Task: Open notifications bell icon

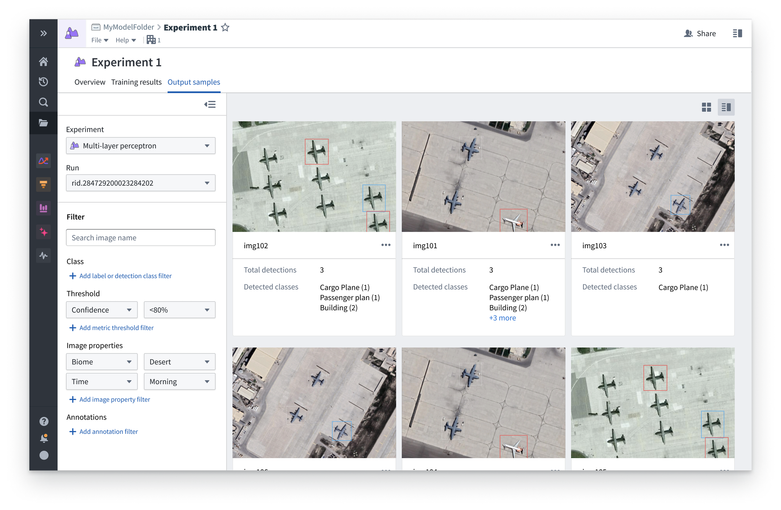Action: coord(44,438)
